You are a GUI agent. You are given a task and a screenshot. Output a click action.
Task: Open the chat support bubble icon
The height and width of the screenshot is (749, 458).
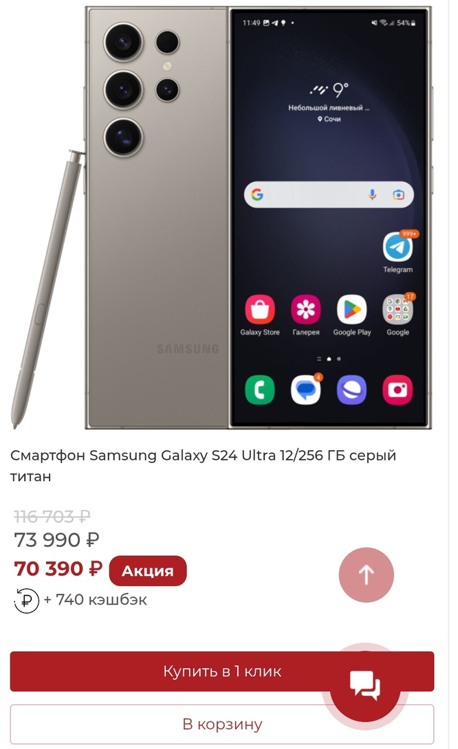[x=365, y=685]
